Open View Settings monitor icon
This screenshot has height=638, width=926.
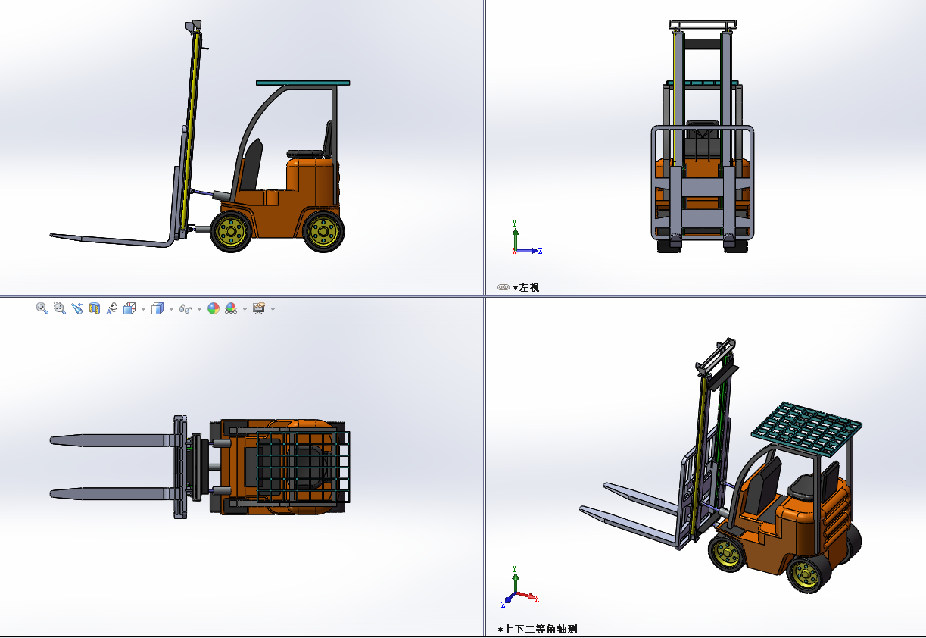tap(259, 308)
